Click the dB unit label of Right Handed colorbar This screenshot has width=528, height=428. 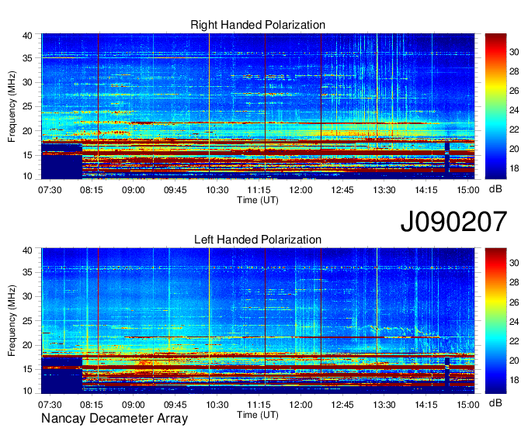tap(495, 189)
